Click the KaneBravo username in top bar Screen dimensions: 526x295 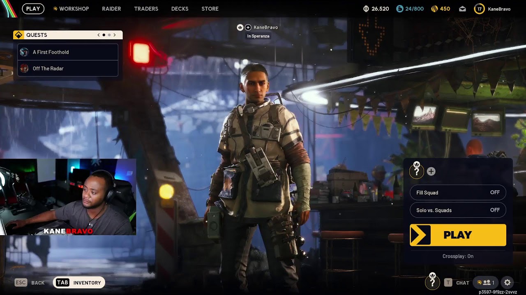(x=499, y=9)
